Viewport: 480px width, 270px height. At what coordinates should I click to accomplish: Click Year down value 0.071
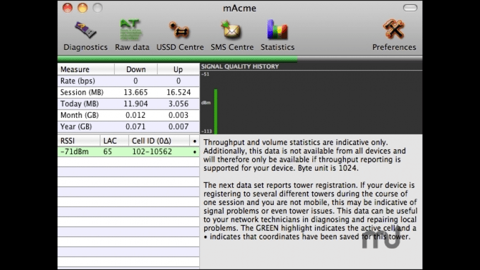[136, 127]
